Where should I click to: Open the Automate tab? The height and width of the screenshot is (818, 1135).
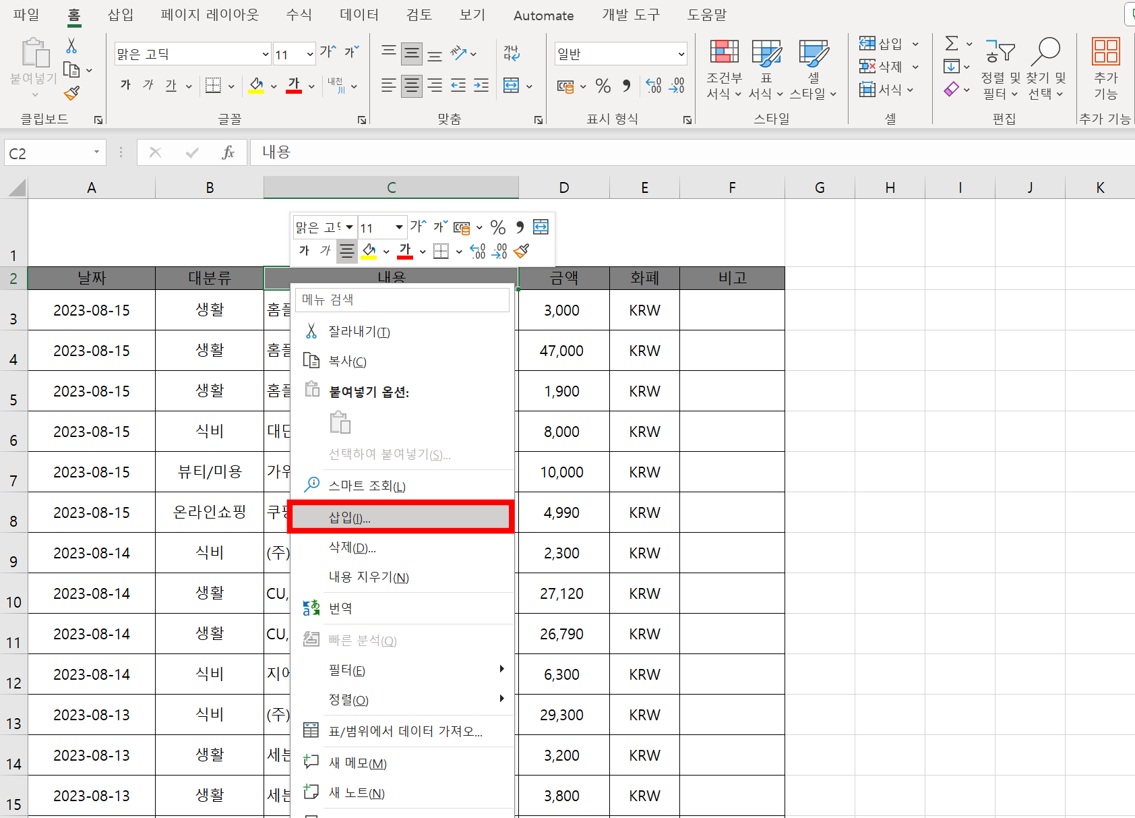click(x=544, y=15)
